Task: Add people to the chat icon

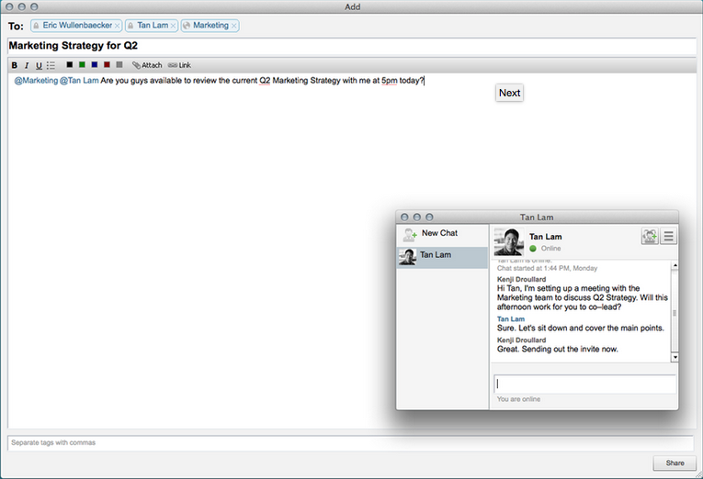Action: [x=650, y=236]
